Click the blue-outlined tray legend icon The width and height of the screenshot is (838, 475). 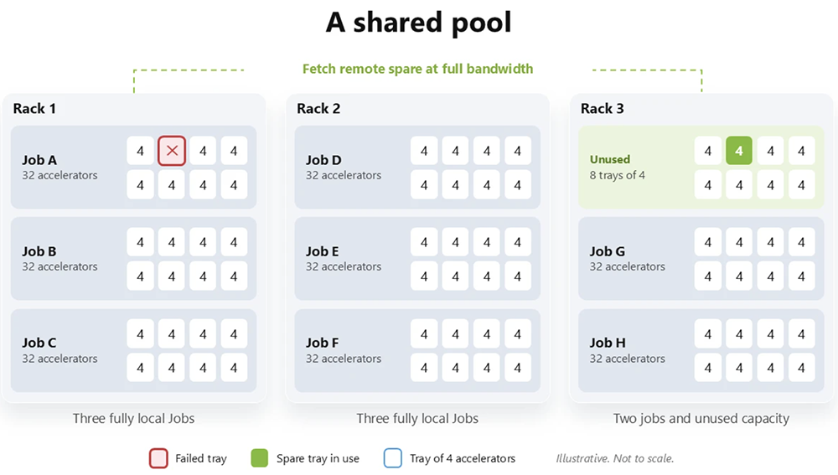pos(393,458)
